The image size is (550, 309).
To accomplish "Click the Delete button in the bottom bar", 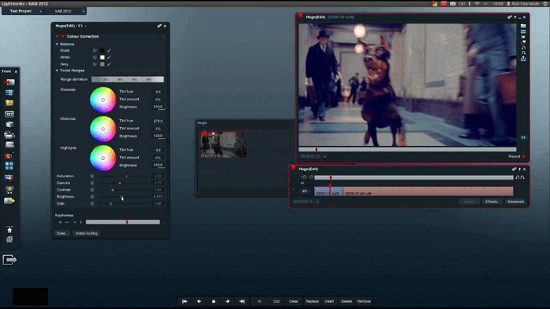I will tap(346, 301).
